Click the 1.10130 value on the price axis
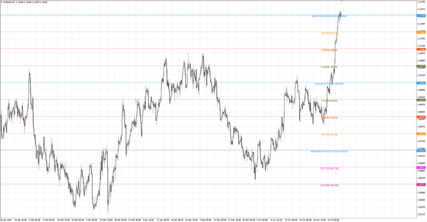Screen dimensions: 427x222 [x=421, y=75]
